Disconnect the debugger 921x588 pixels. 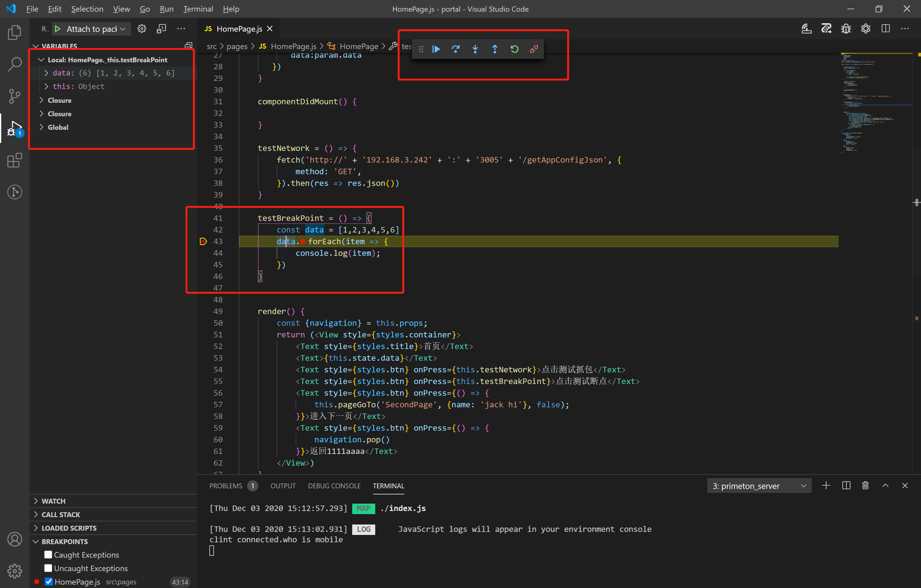(x=534, y=49)
